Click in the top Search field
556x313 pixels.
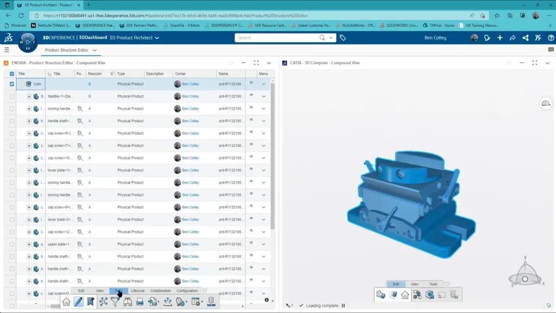(x=279, y=37)
